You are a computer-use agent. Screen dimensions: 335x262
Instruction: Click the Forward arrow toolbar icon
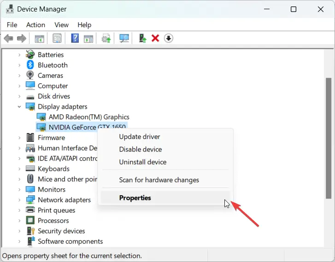(22, 38)
